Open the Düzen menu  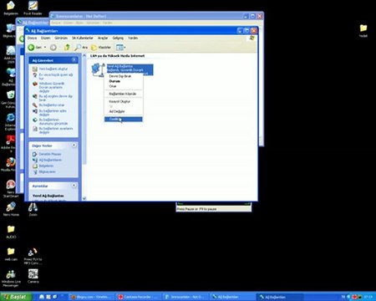45,38
